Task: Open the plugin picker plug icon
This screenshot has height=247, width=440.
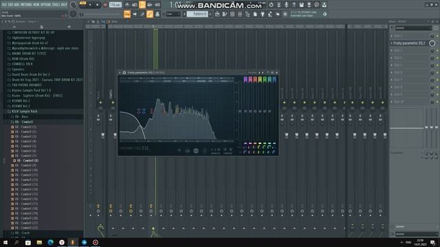Action: [263, 14]
